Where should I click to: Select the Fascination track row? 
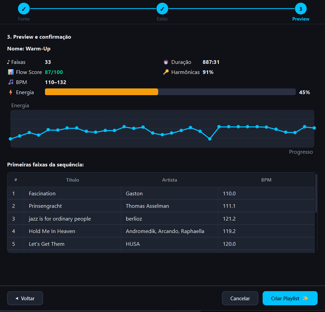point(161,193)
